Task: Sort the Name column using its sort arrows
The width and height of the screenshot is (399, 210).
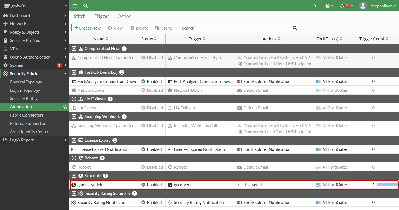Action: (x=107, y=39)
